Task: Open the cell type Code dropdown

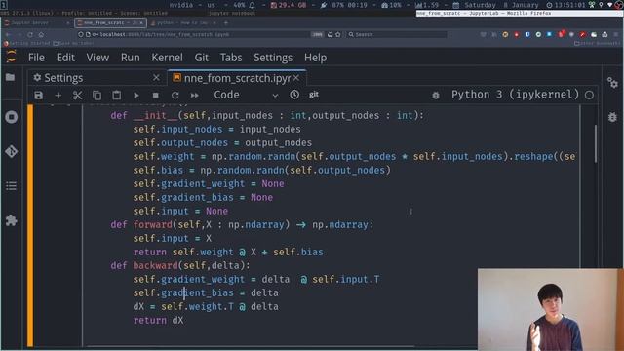Action: point(246,95)
